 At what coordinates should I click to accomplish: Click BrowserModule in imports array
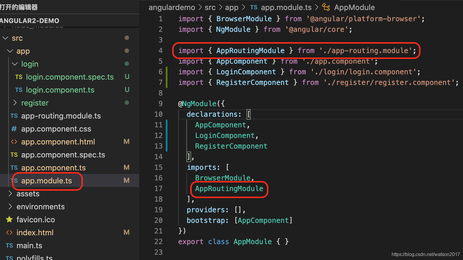223,178
